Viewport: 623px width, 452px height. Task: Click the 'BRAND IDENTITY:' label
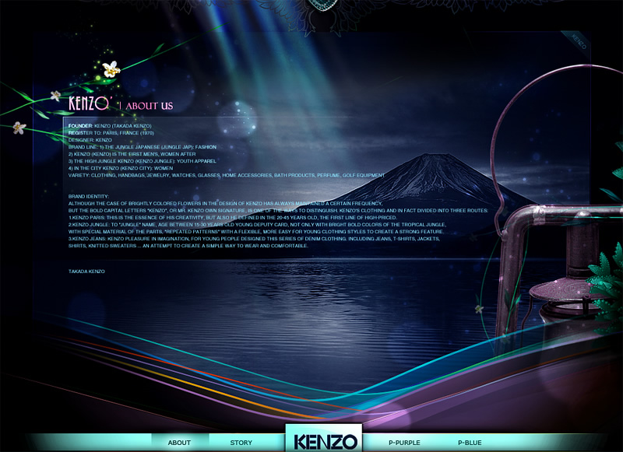pyautogui.click(x=88, y=196)
